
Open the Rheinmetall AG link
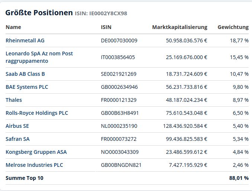point(25,41)
